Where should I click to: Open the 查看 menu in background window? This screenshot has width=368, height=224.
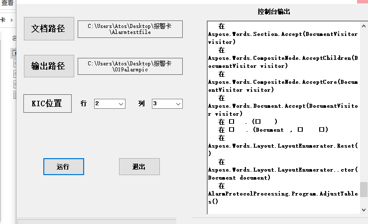click(x=7, y=3)
